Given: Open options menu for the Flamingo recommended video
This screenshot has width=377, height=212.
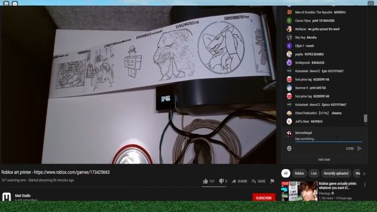Looking at the screenshot, I should pos(365,184).
